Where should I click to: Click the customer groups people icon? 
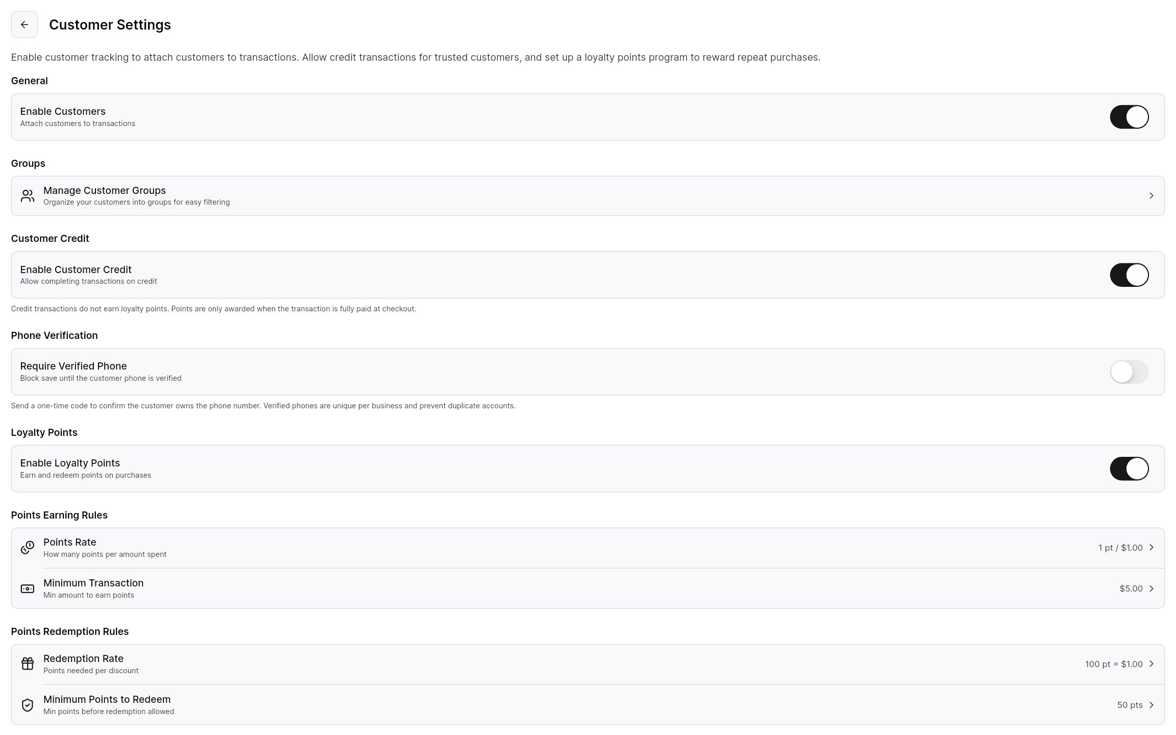(x=28, y=196)
